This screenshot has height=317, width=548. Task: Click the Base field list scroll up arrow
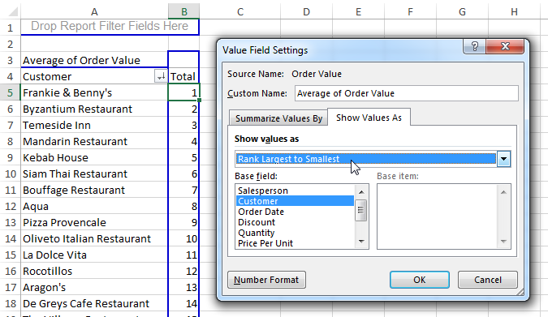click(x=361, y=192)
